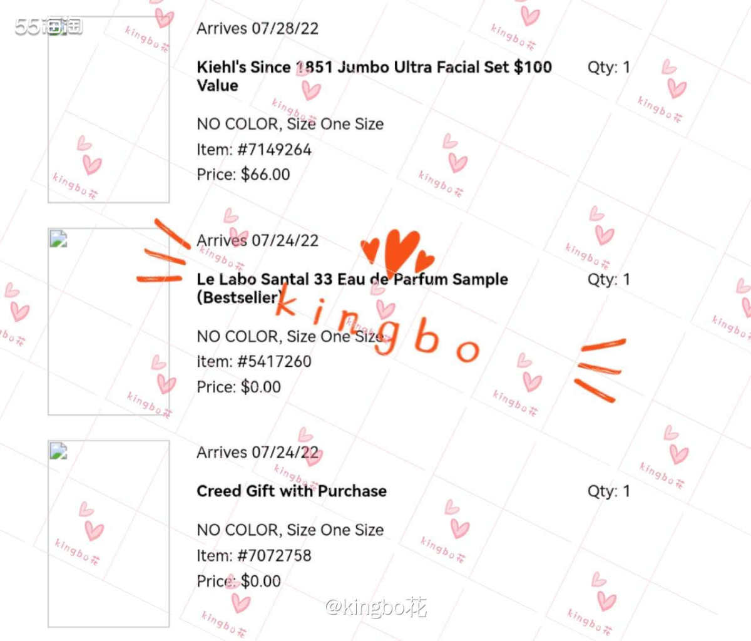This screenshot has width=751, height=641.
Task: Select the Creed Gift with Purchase title
Action: [x=292, y=491]
